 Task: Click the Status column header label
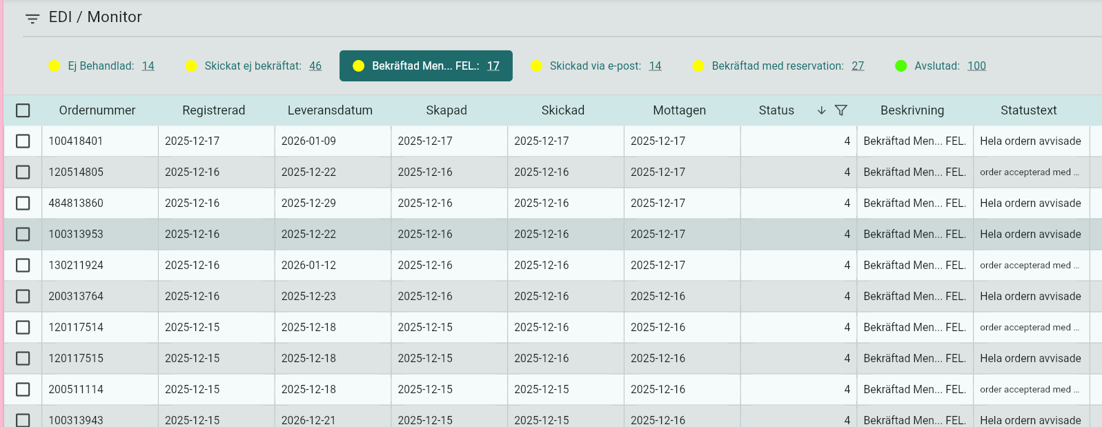tap(776, 110)
